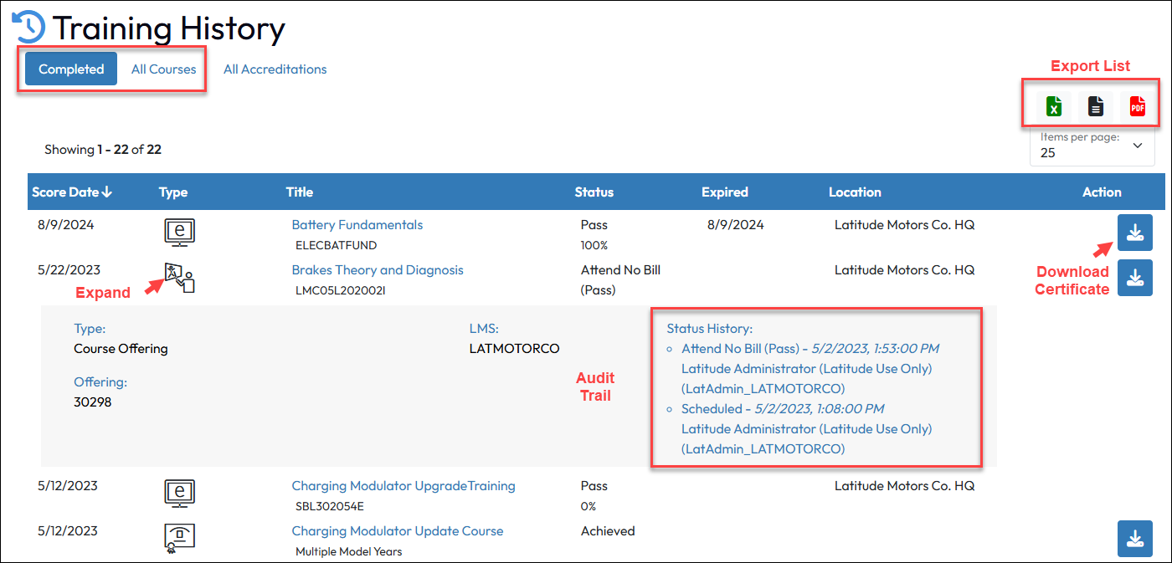Export list as Excel file
The width and height of the screenshot is (1172, 563).
point(1054,106)
